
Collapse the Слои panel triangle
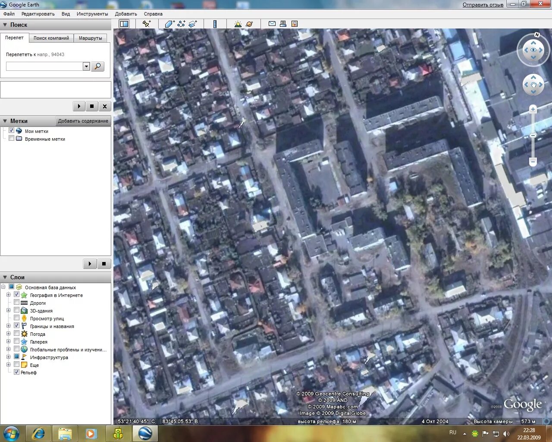point(5,278)
